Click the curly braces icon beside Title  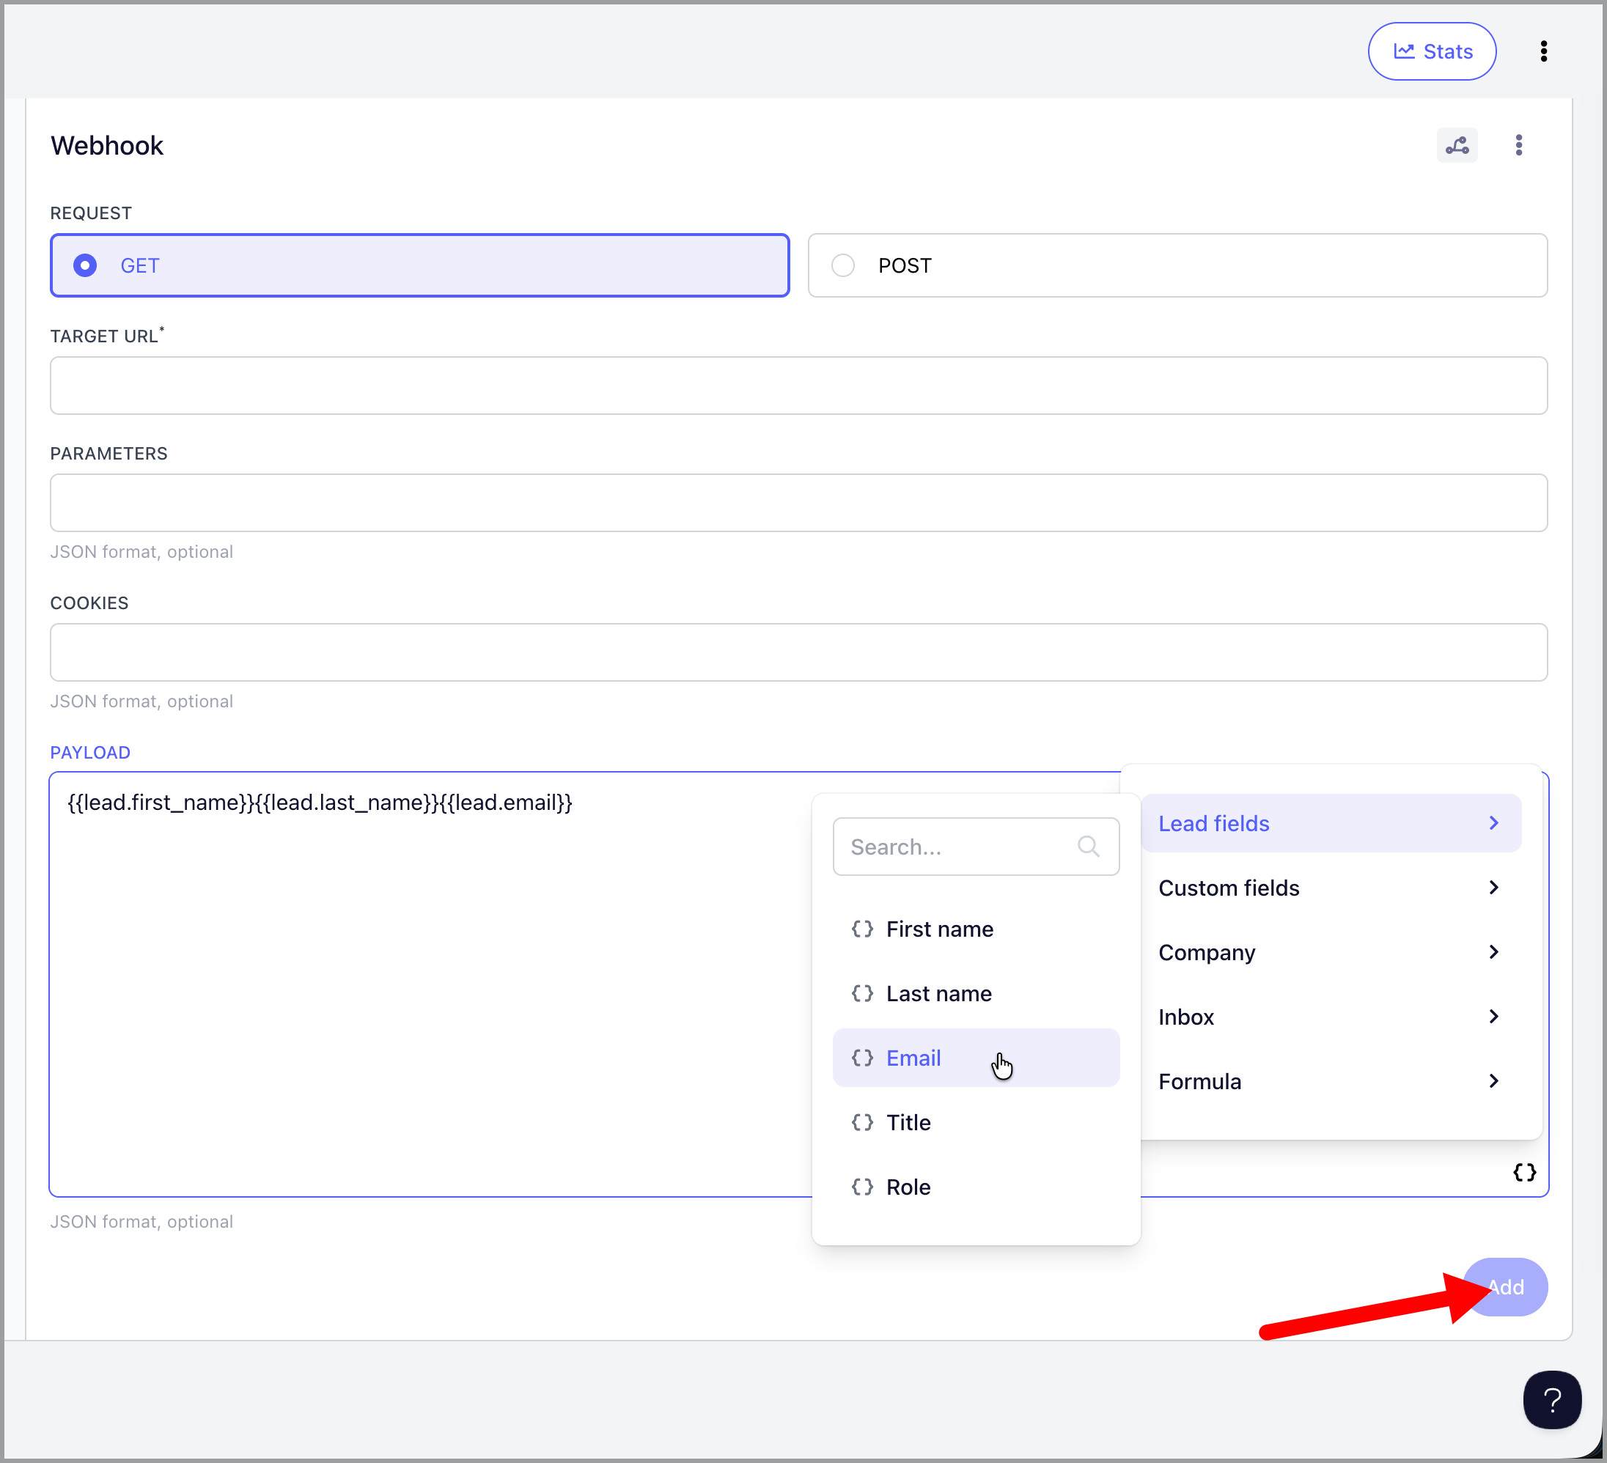point(862,1123)
